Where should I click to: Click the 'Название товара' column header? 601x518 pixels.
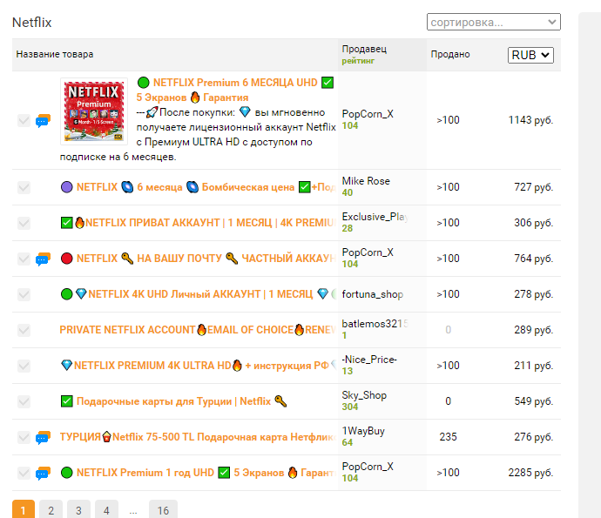click(54, 54)
